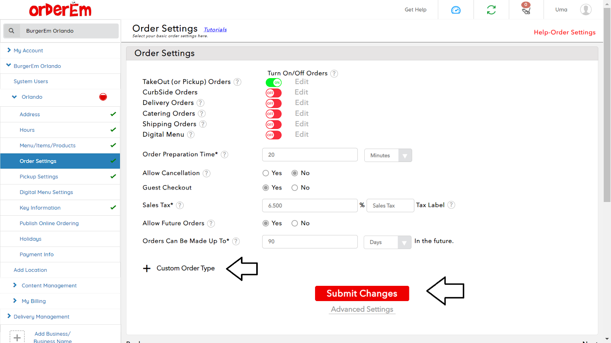Open Pickup Settings in sidebar

click(39, 177)
